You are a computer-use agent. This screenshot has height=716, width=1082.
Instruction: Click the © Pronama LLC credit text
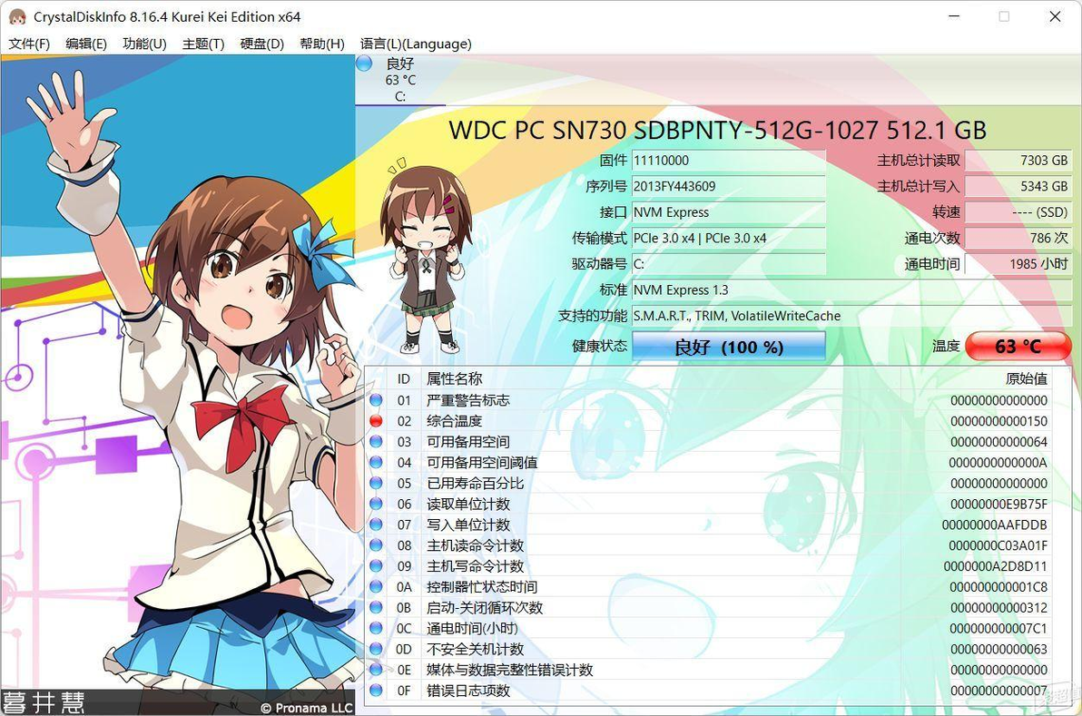pos(307,708)
